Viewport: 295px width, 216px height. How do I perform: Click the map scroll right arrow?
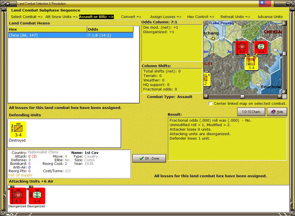[280, 96]
